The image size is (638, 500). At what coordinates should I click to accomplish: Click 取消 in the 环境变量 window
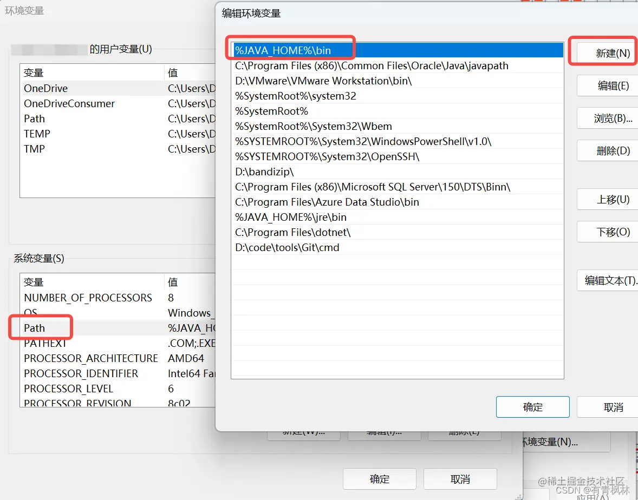pyautogui.click(x=460, y=479)
